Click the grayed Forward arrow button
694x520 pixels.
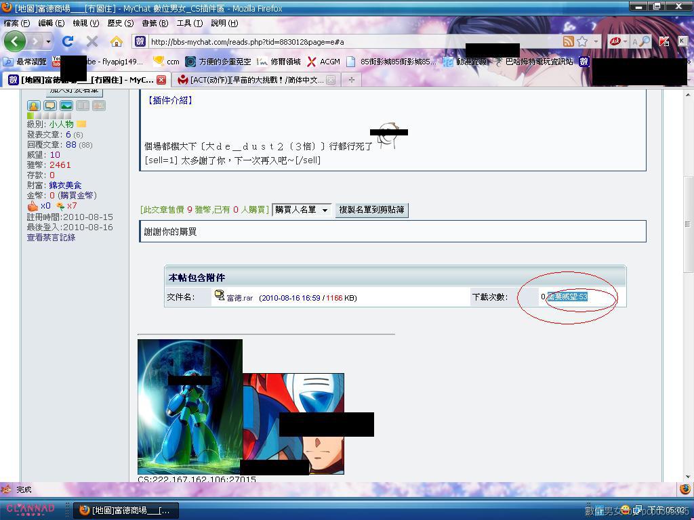pos(35,41)
